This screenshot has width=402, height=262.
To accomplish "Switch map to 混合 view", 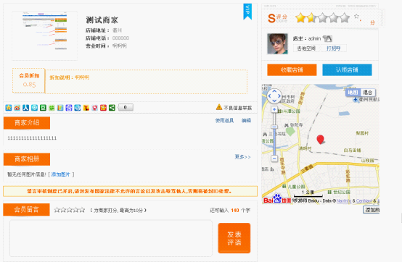I will coord(368,93).
